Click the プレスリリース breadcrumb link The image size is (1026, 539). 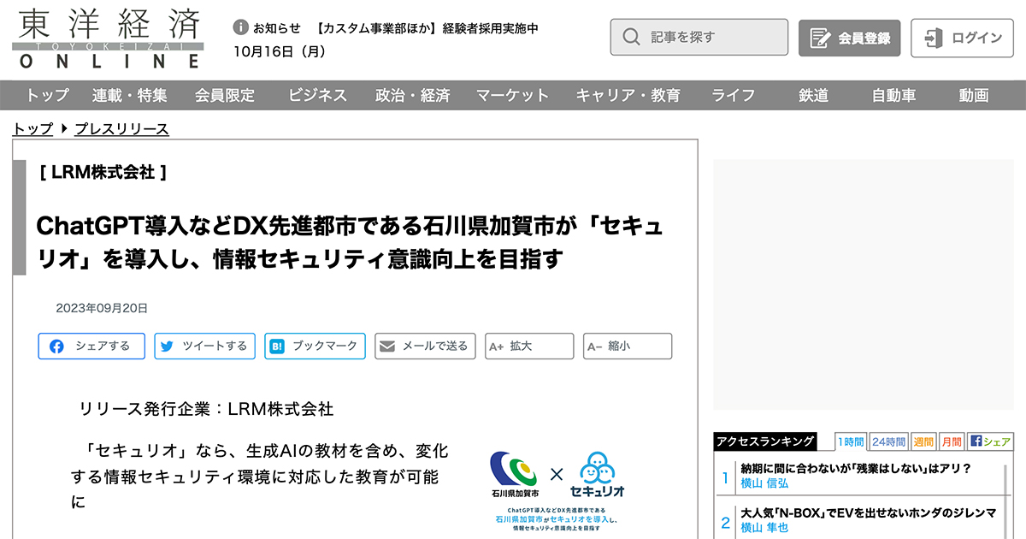pyautogui.click(x=121, y=129)
